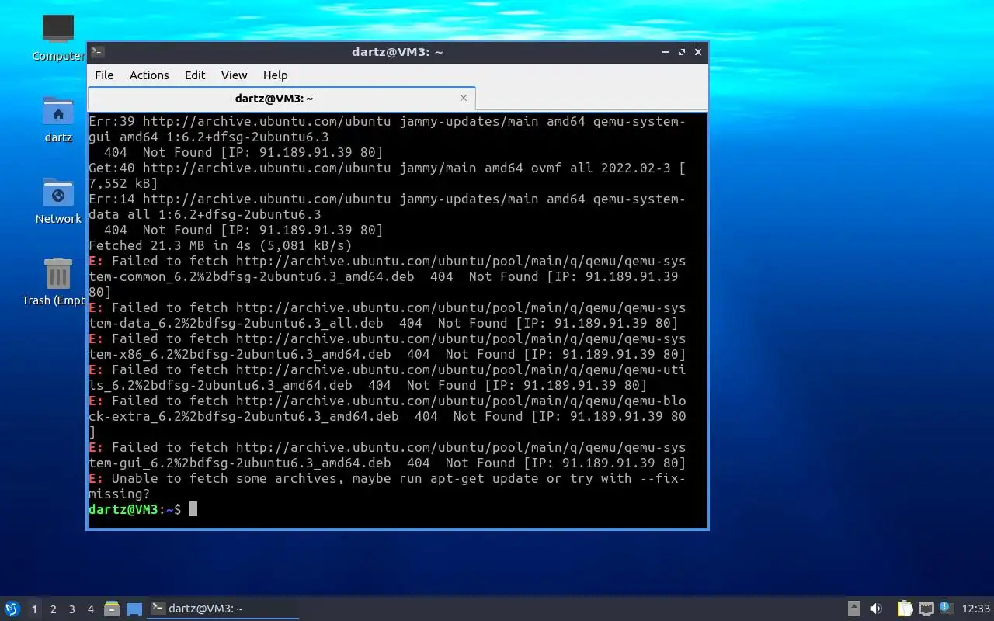Click the qemu-block-extra failed fetch line

pos(387,416)
